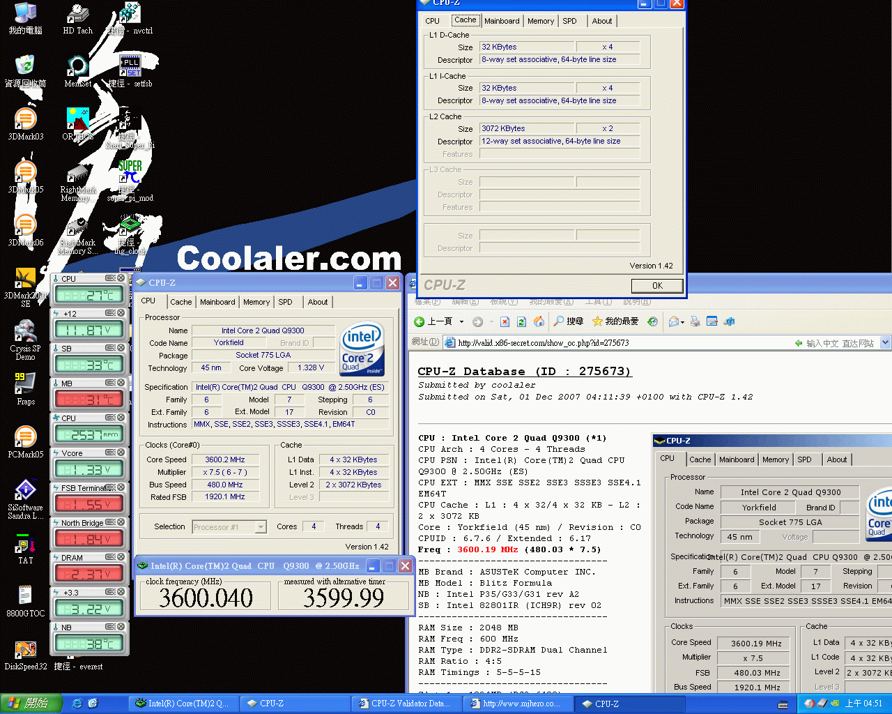Click the browser Mail icon

click(673, 321)
